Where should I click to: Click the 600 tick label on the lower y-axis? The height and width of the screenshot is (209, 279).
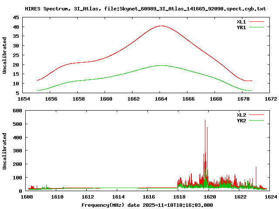point(17,111)
